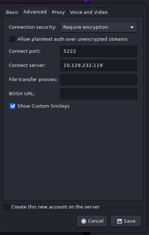Click the Cancel button text

point(96,221)
